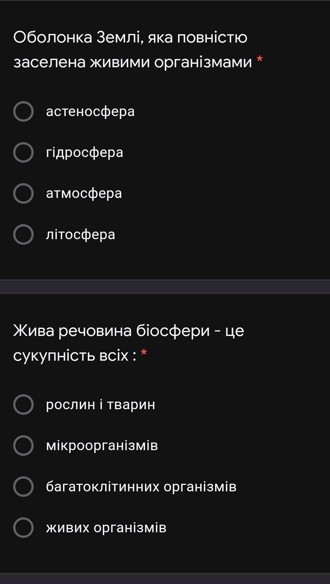
Task: Tap the живих організмів answer text
Action: tap(106, 528)
